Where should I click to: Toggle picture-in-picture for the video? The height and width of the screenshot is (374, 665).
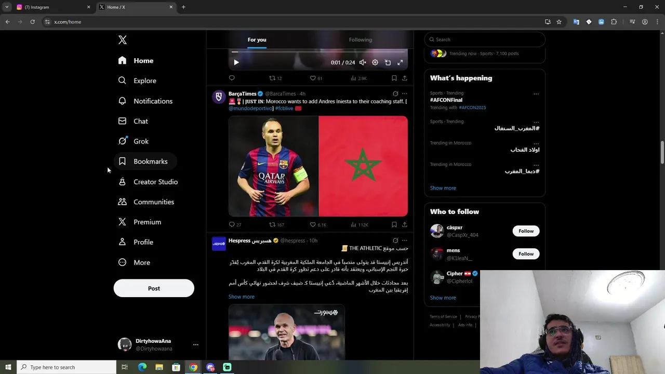pos(388,62)
